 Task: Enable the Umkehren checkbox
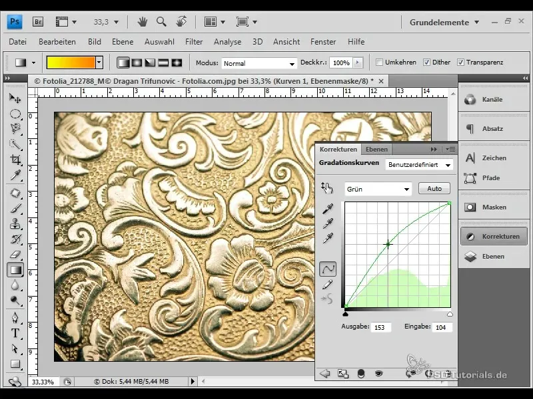click(x=379, y=63)
